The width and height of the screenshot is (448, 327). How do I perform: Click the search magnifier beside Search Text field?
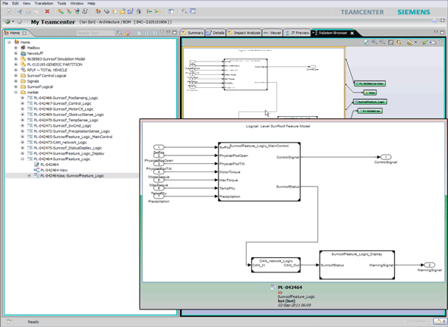pos(119,33)
